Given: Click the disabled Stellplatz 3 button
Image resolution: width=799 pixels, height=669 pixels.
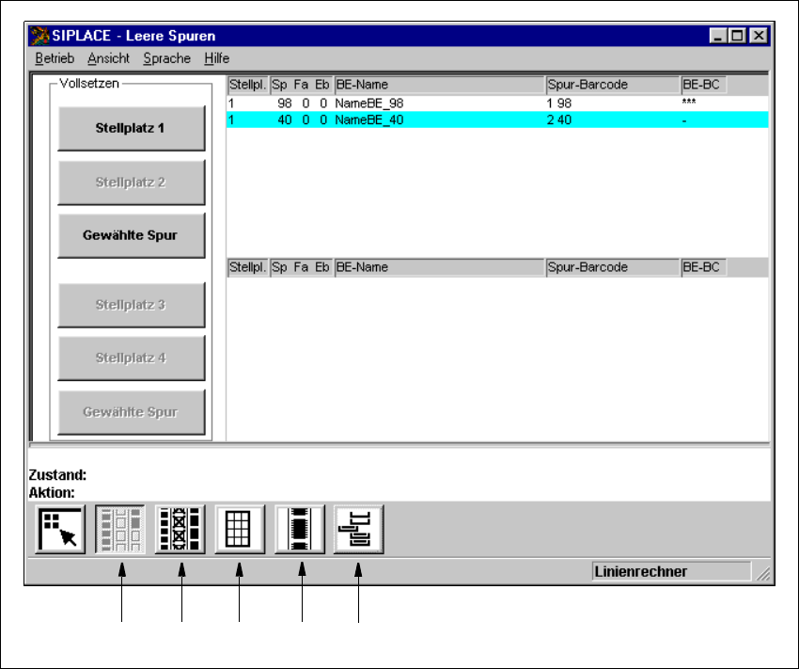Looking at the screenshot, I should 132,305.
